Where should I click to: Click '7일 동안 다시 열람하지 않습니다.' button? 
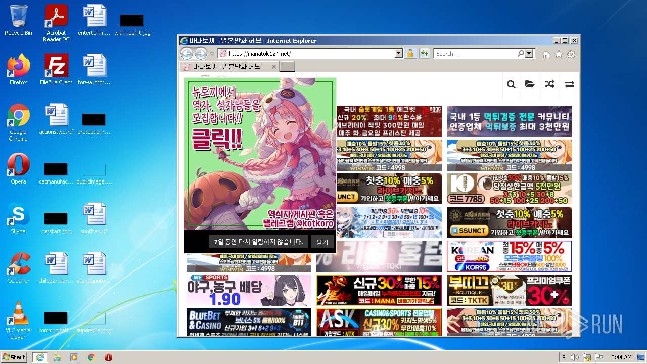click(258, 242)
